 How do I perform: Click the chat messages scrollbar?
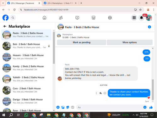(153, 90)
